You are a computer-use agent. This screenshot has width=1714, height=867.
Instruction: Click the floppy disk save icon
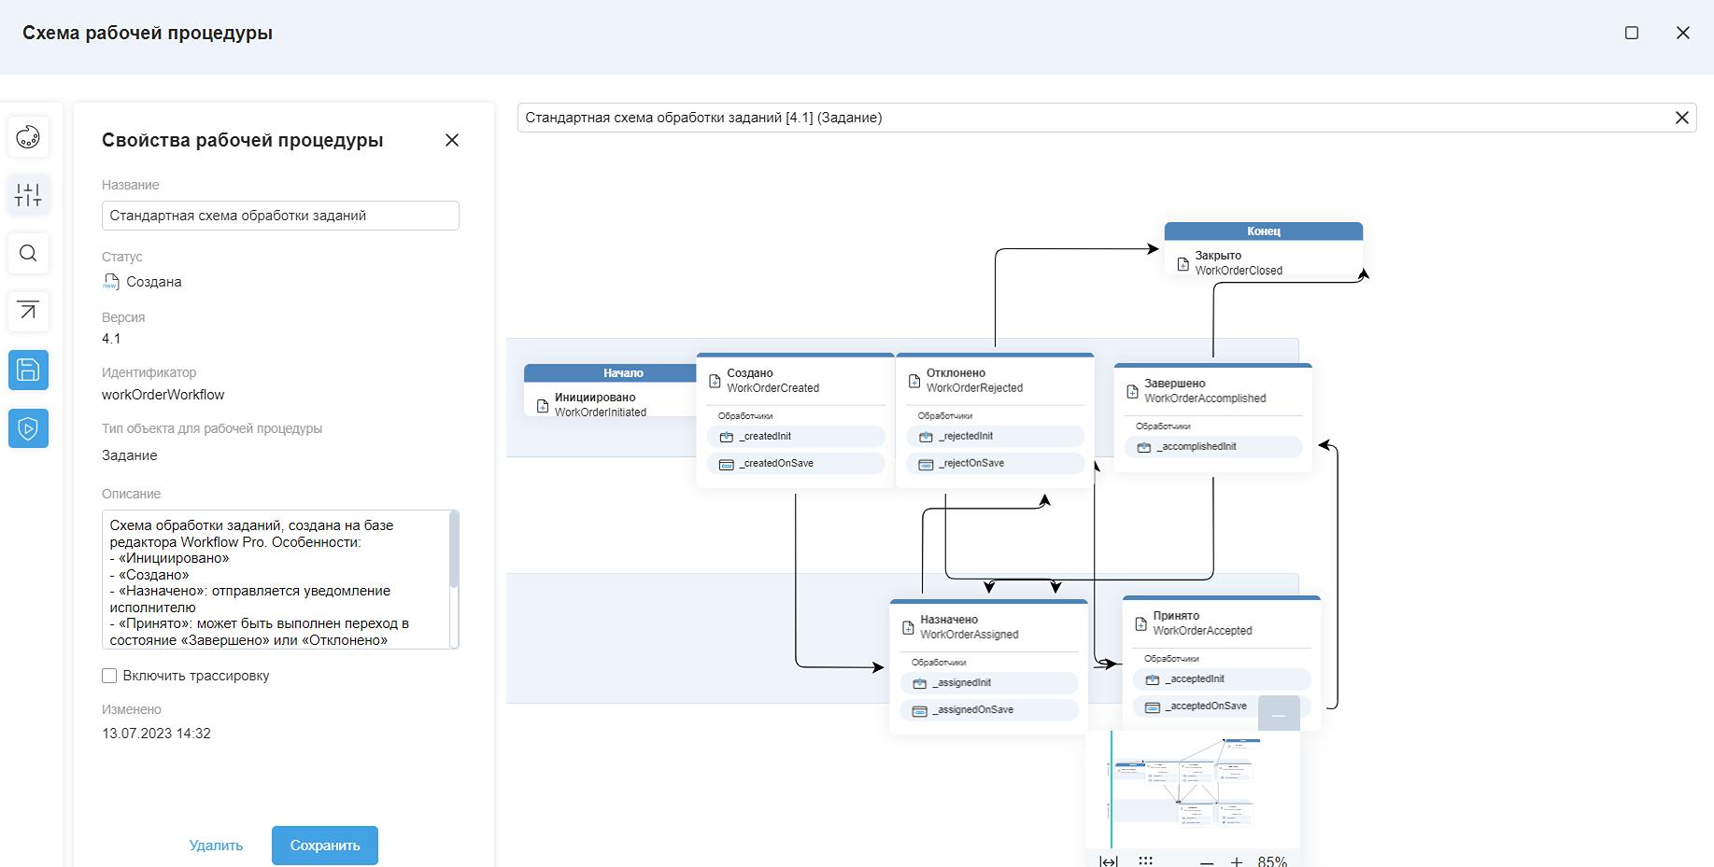(x=28, y=371)
